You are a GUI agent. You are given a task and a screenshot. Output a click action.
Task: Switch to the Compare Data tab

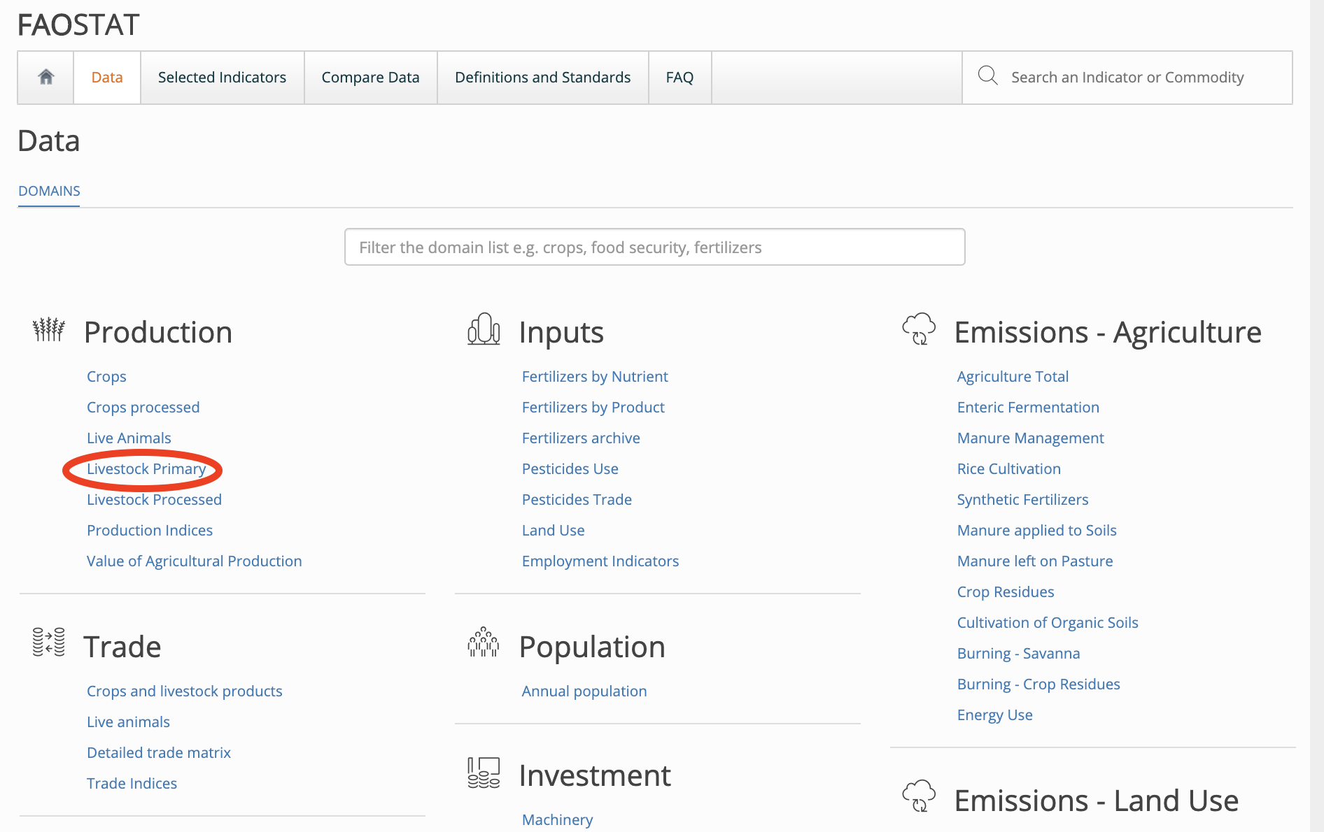[370, 78]
